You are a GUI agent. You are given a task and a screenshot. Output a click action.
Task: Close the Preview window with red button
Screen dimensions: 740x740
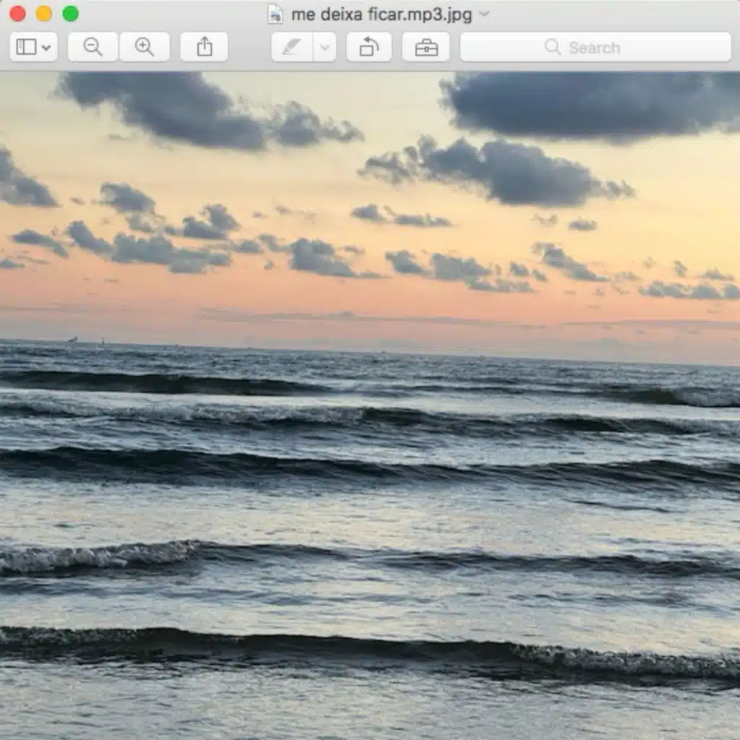17,14
